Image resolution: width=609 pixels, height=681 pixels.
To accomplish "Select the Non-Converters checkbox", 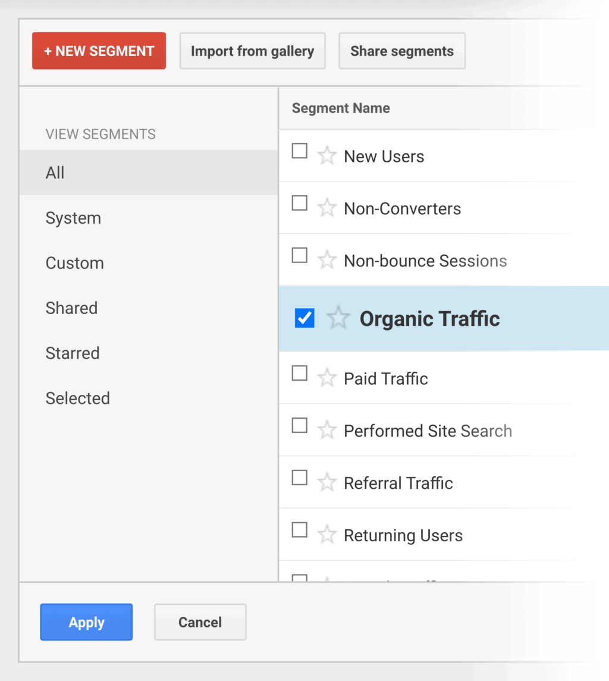I will [x=300, y=203].
